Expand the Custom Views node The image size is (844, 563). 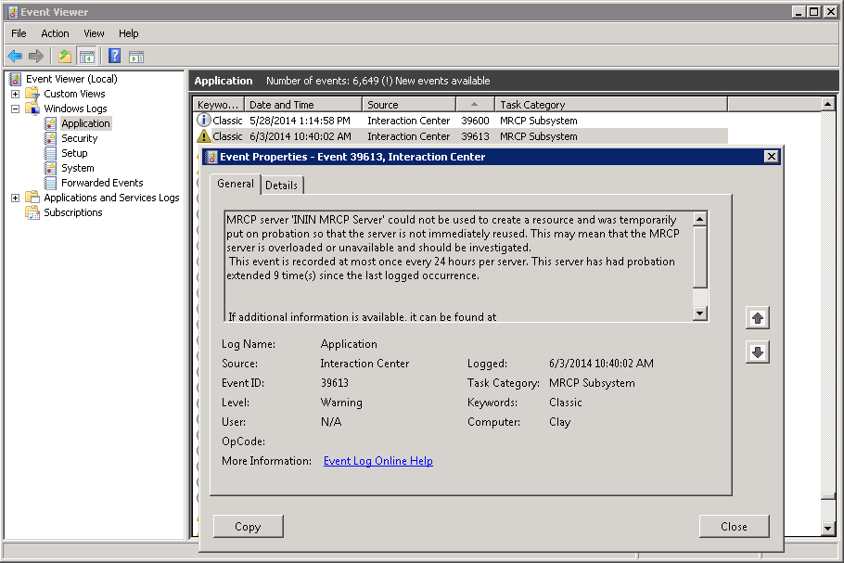16,94
